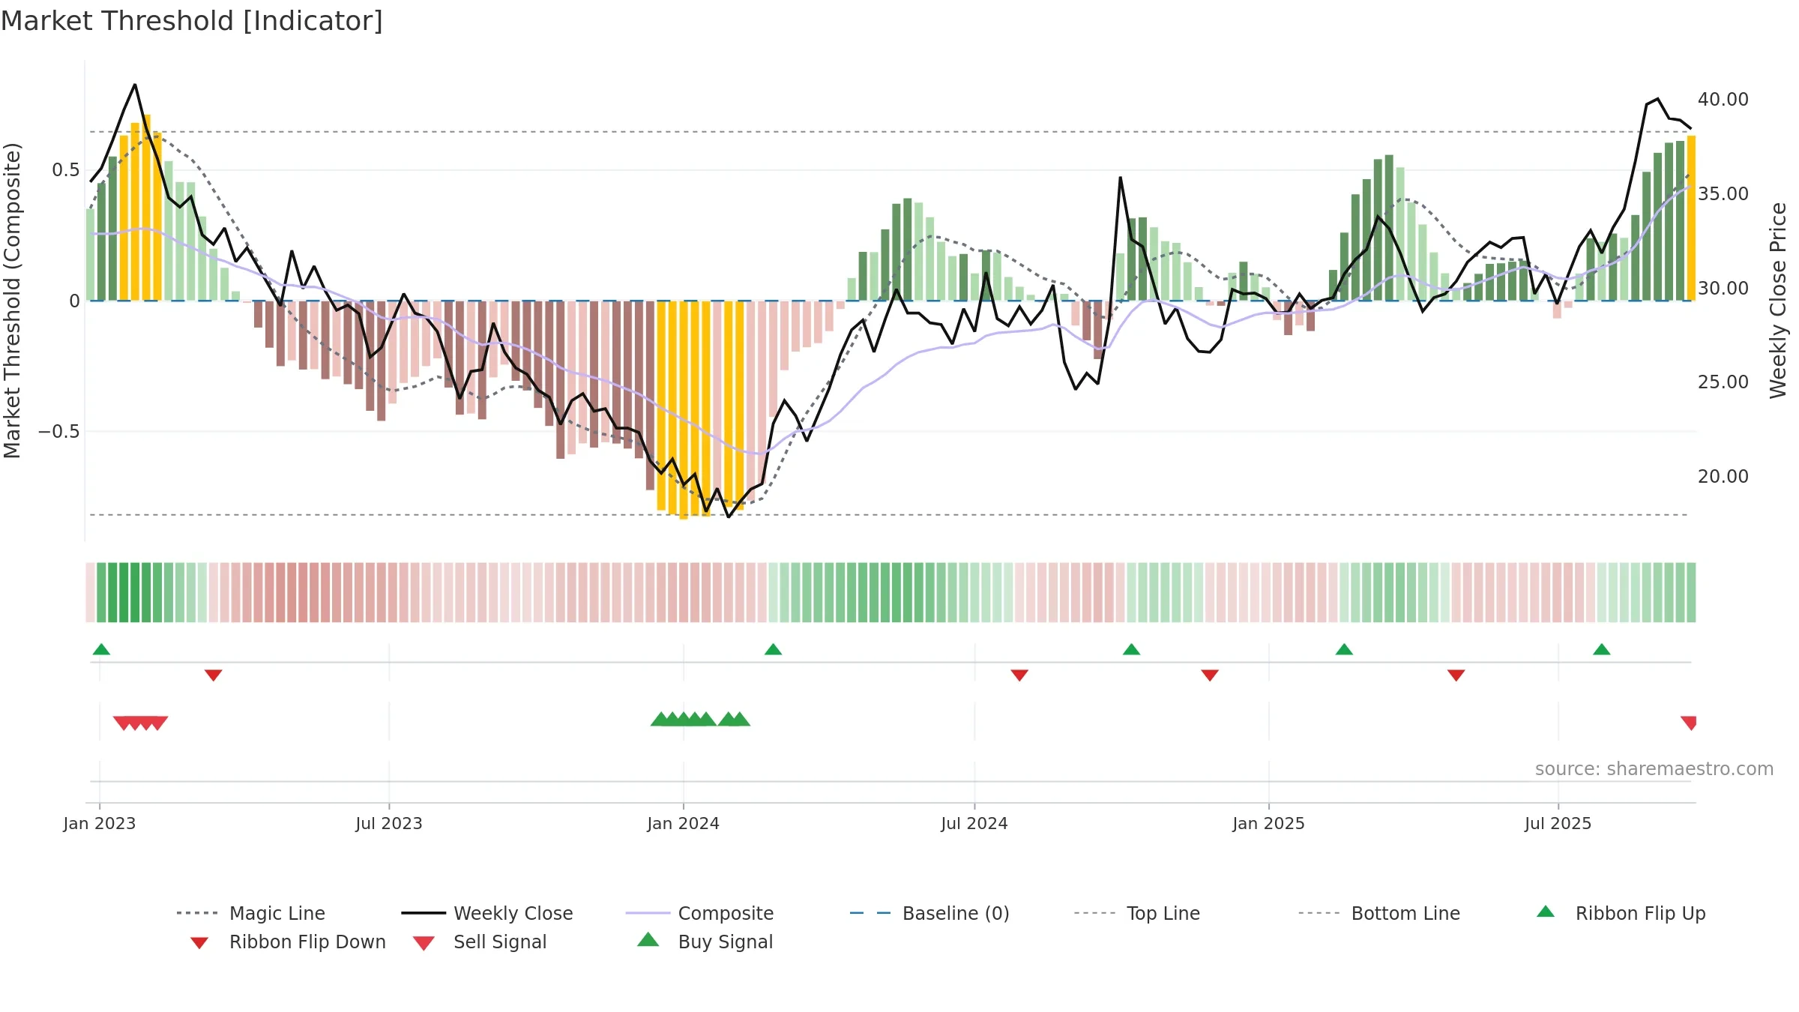Screen dimensions: 1799x1012
Task: Click the red Ribbon Flip Down legend triangle
Action: (199, 943)
